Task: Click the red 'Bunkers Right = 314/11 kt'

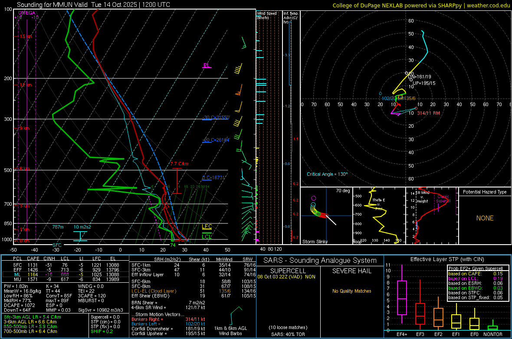Action: click(168, 320)
